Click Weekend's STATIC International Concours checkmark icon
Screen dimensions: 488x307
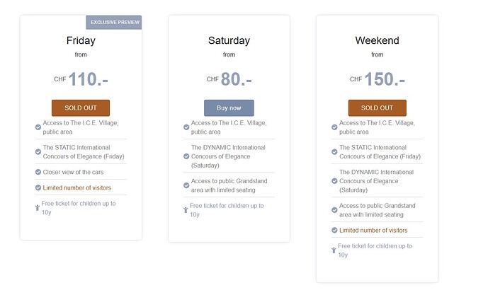tap(334, 152)
